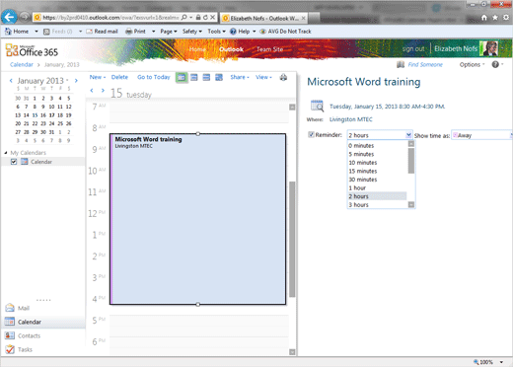513x367 pixels.
Task: Click Go to Today
Action: [154, 77]
